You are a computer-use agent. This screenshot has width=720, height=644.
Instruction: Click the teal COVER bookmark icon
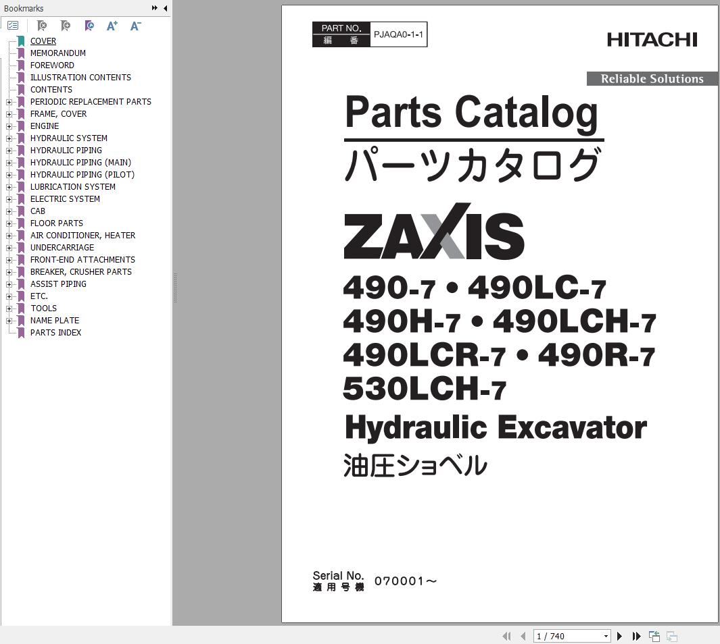pos(21,41)
